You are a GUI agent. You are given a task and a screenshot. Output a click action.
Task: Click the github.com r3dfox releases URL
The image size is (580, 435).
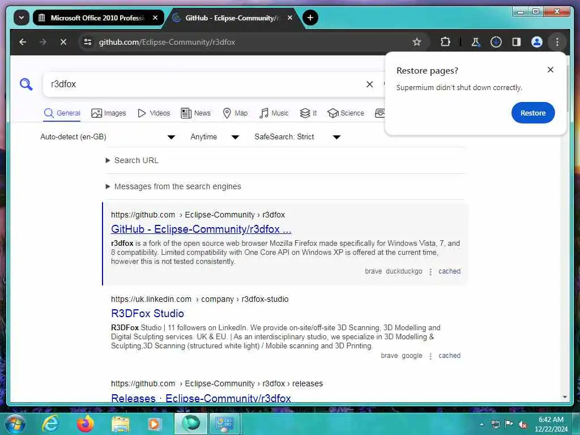point(217,383)
